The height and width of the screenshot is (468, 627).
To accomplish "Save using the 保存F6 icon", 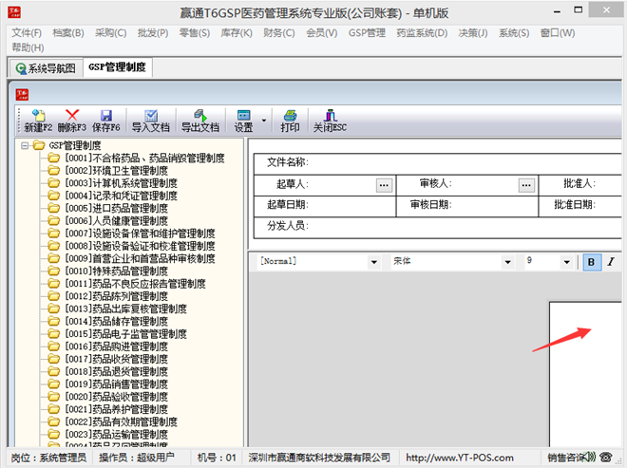I will [x=105, y=115].
